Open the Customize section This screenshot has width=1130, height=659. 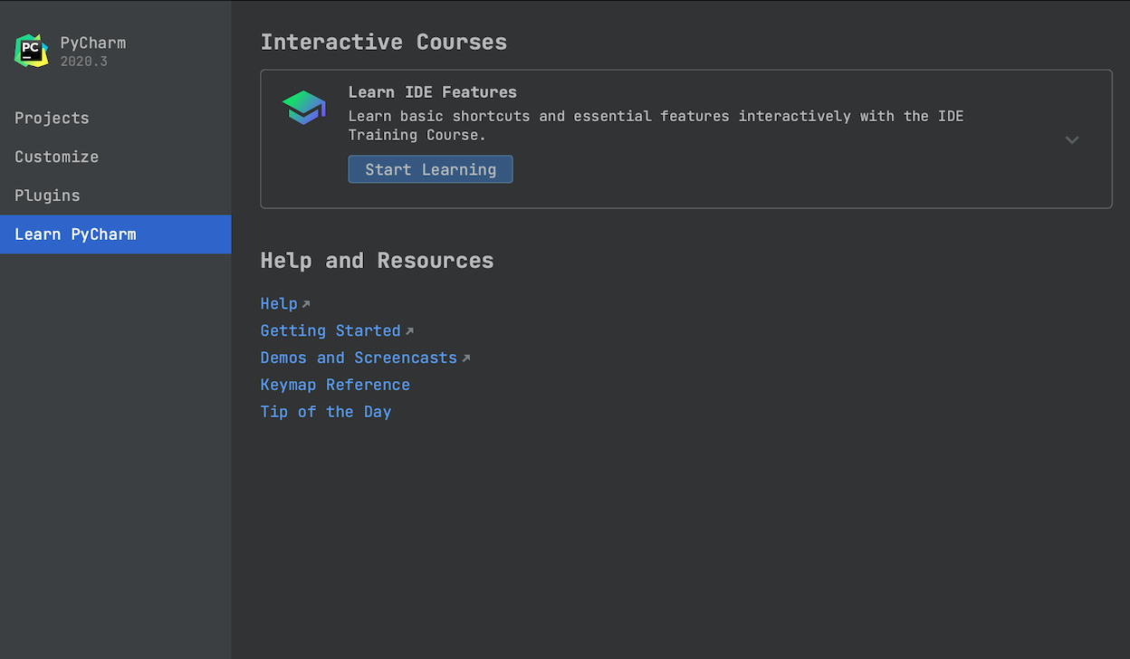coord(56,157)
